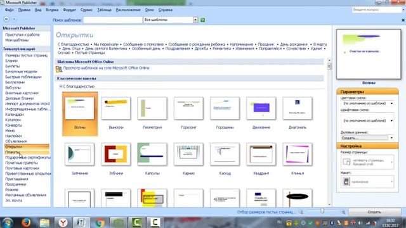This screenshot has height=228, width=406.
Task: Click the forward arrow navigation button
Action: [14, 19]
